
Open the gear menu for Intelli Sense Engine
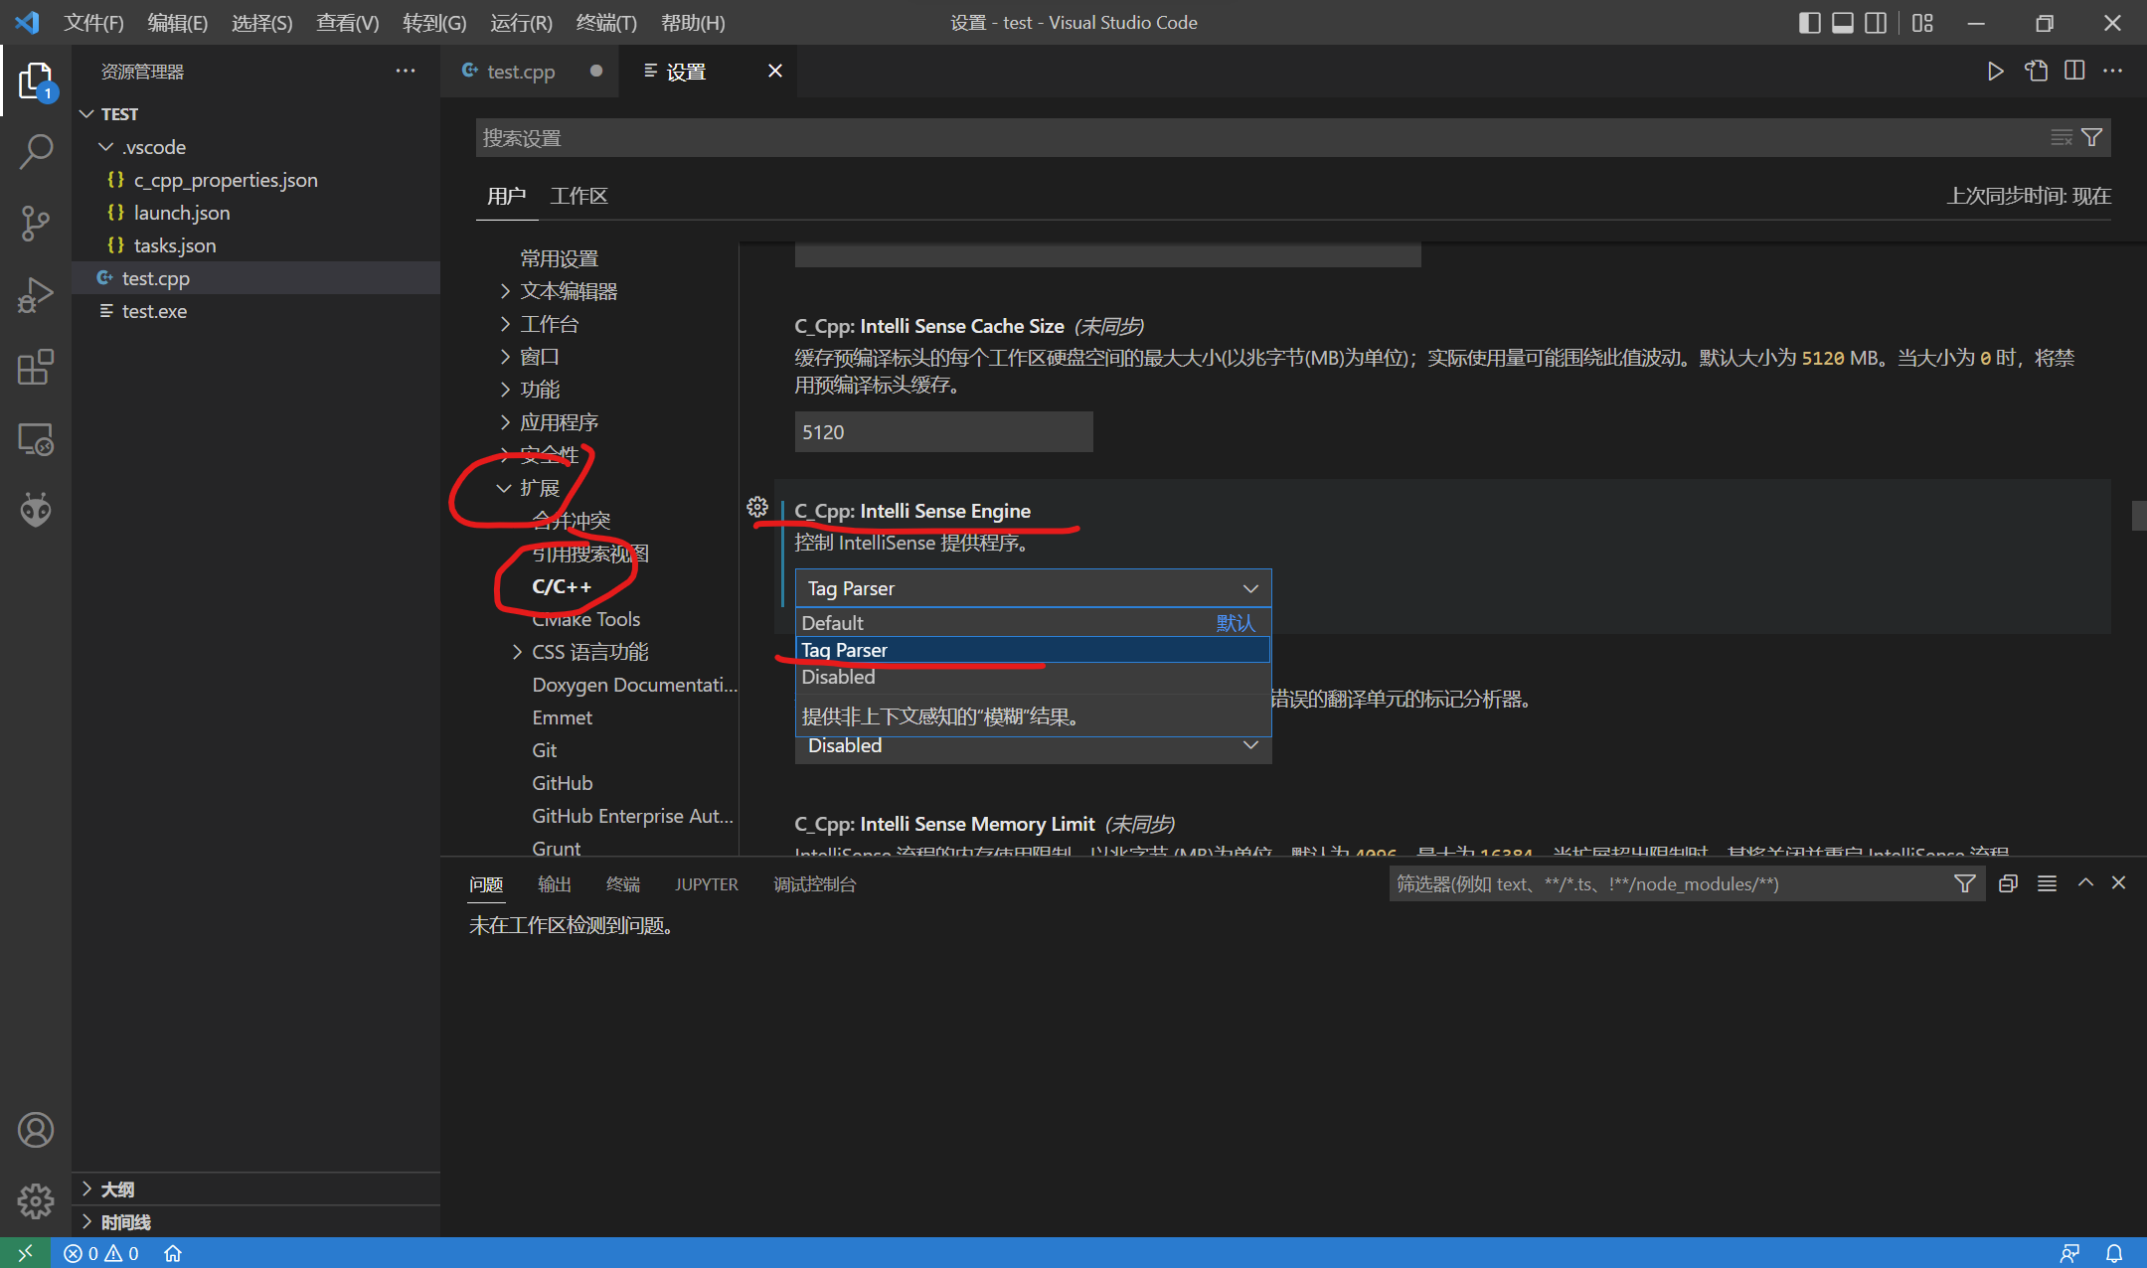[x=757, y=507]
